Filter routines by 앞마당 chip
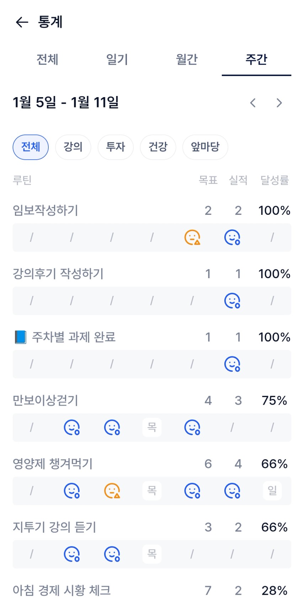The height and width of the screenshot is (600, 304). tap(205, 147)
